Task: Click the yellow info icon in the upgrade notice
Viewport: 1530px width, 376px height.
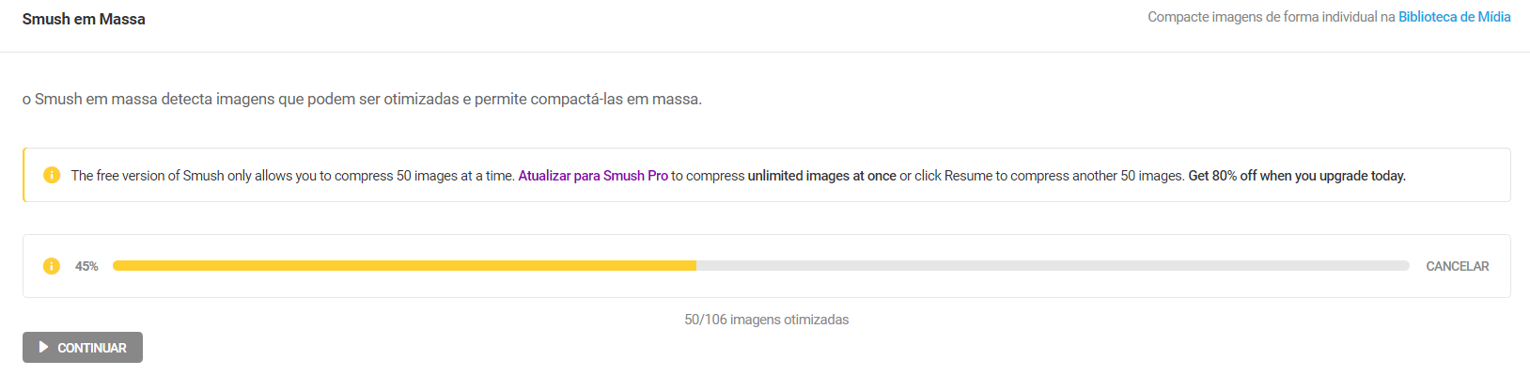Action: click(52, 175)
